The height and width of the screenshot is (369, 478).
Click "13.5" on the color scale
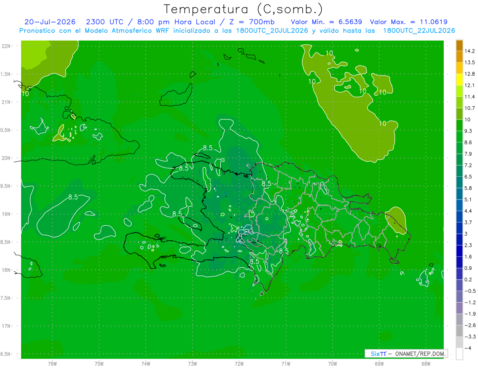pos(470,62)
